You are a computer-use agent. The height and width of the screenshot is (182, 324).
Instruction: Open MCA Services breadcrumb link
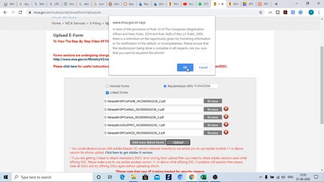click(x=75, y=23)
